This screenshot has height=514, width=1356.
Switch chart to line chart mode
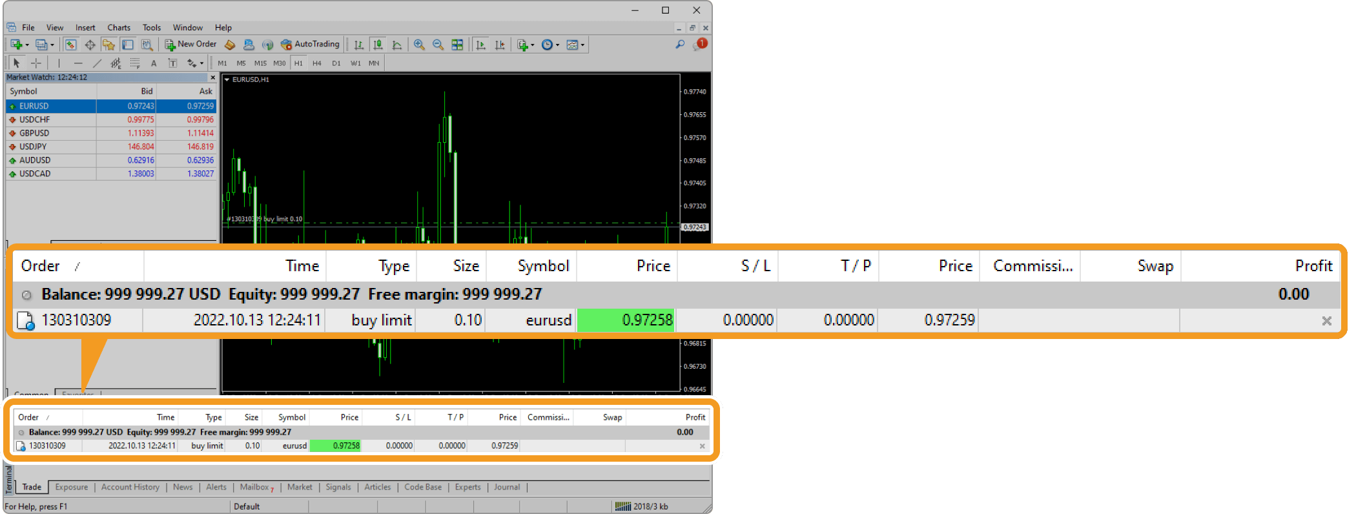pos(397,45)
